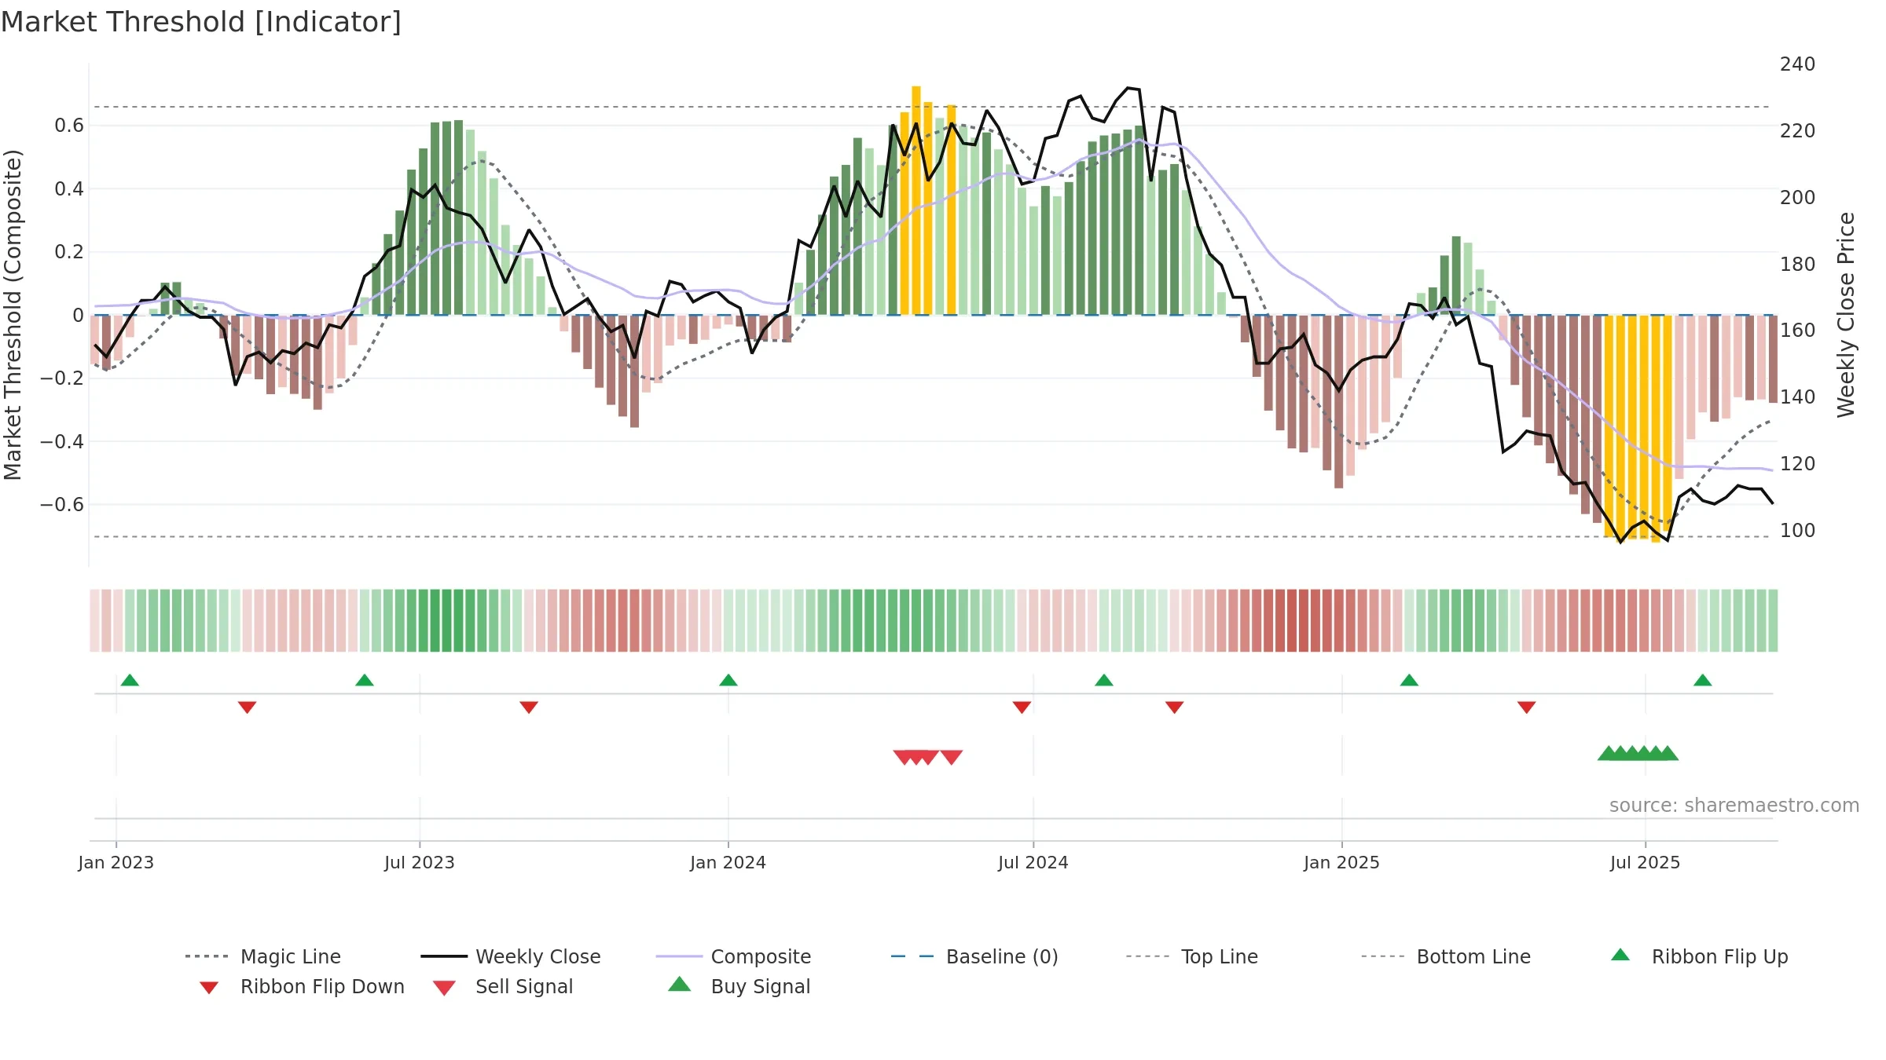Screen dimensions: 1886x1060
Task: Toggle the Ribbon Flip Down legend entry
Action: click(x=302, y=986)
